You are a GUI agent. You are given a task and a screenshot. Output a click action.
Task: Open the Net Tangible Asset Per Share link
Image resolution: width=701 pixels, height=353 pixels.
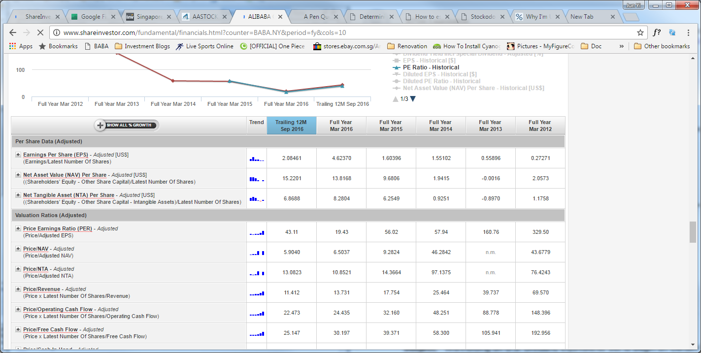coord(68,195)
